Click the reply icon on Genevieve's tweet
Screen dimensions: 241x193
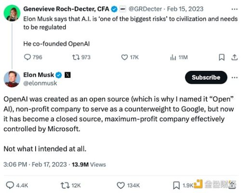pos(27,57)
